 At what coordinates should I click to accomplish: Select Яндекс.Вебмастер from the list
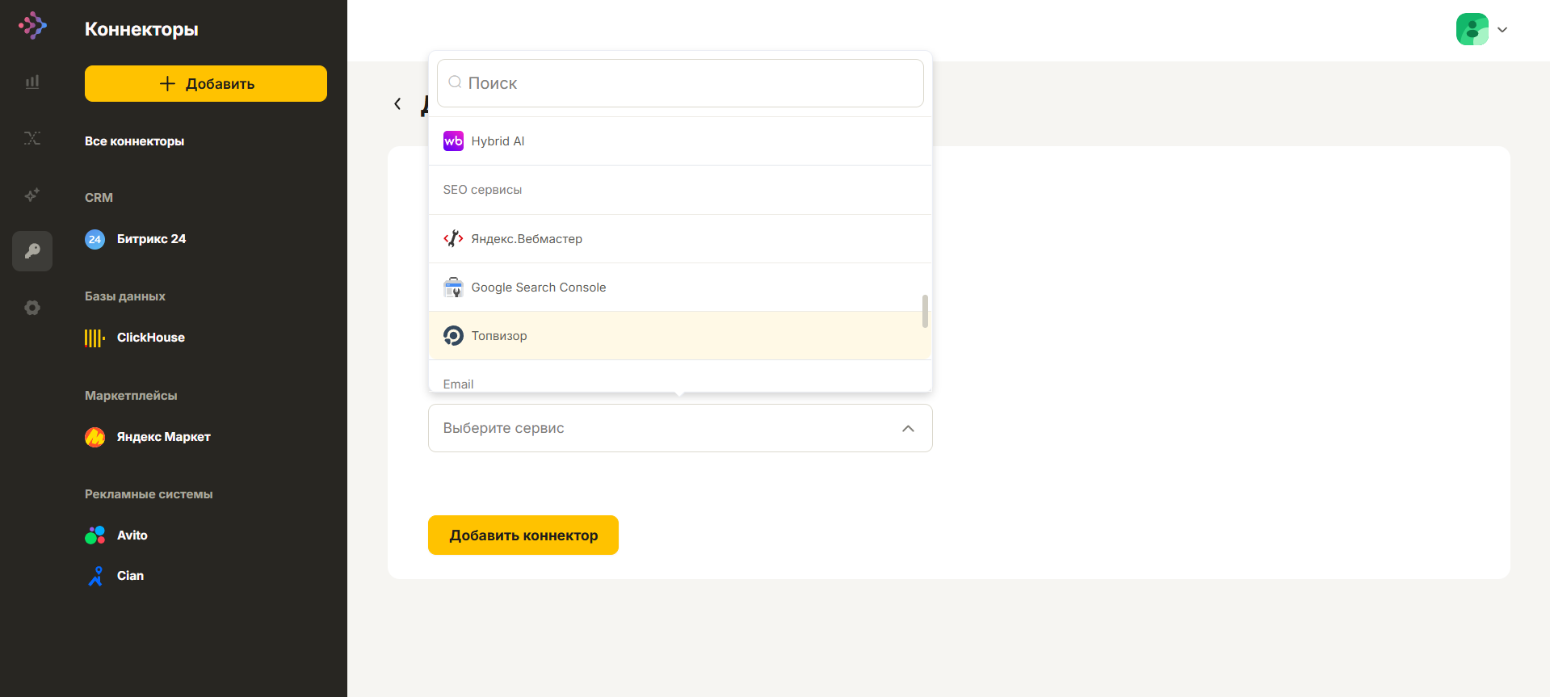(680, 239)
